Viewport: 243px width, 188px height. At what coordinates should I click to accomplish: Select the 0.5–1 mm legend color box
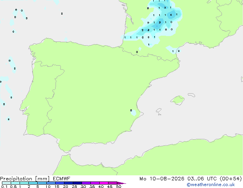15,183
